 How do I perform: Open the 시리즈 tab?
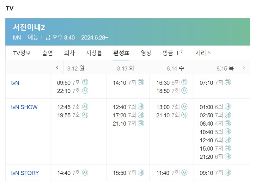pyautogui.click(x=203, y=53)
